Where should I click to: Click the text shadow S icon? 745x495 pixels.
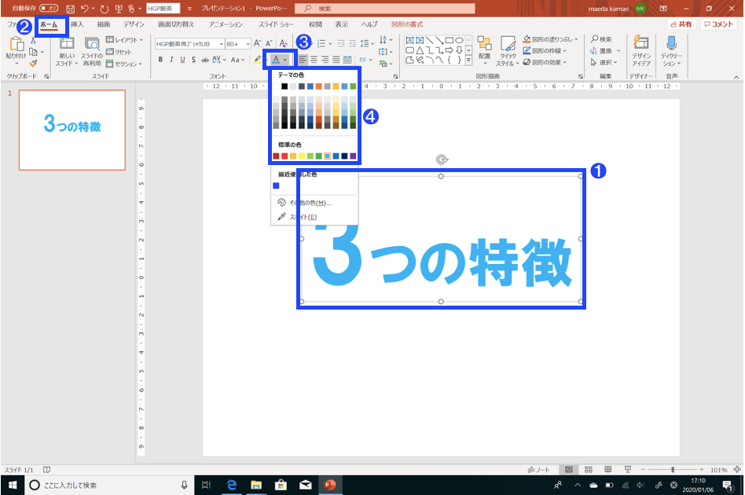click(193, 60)
